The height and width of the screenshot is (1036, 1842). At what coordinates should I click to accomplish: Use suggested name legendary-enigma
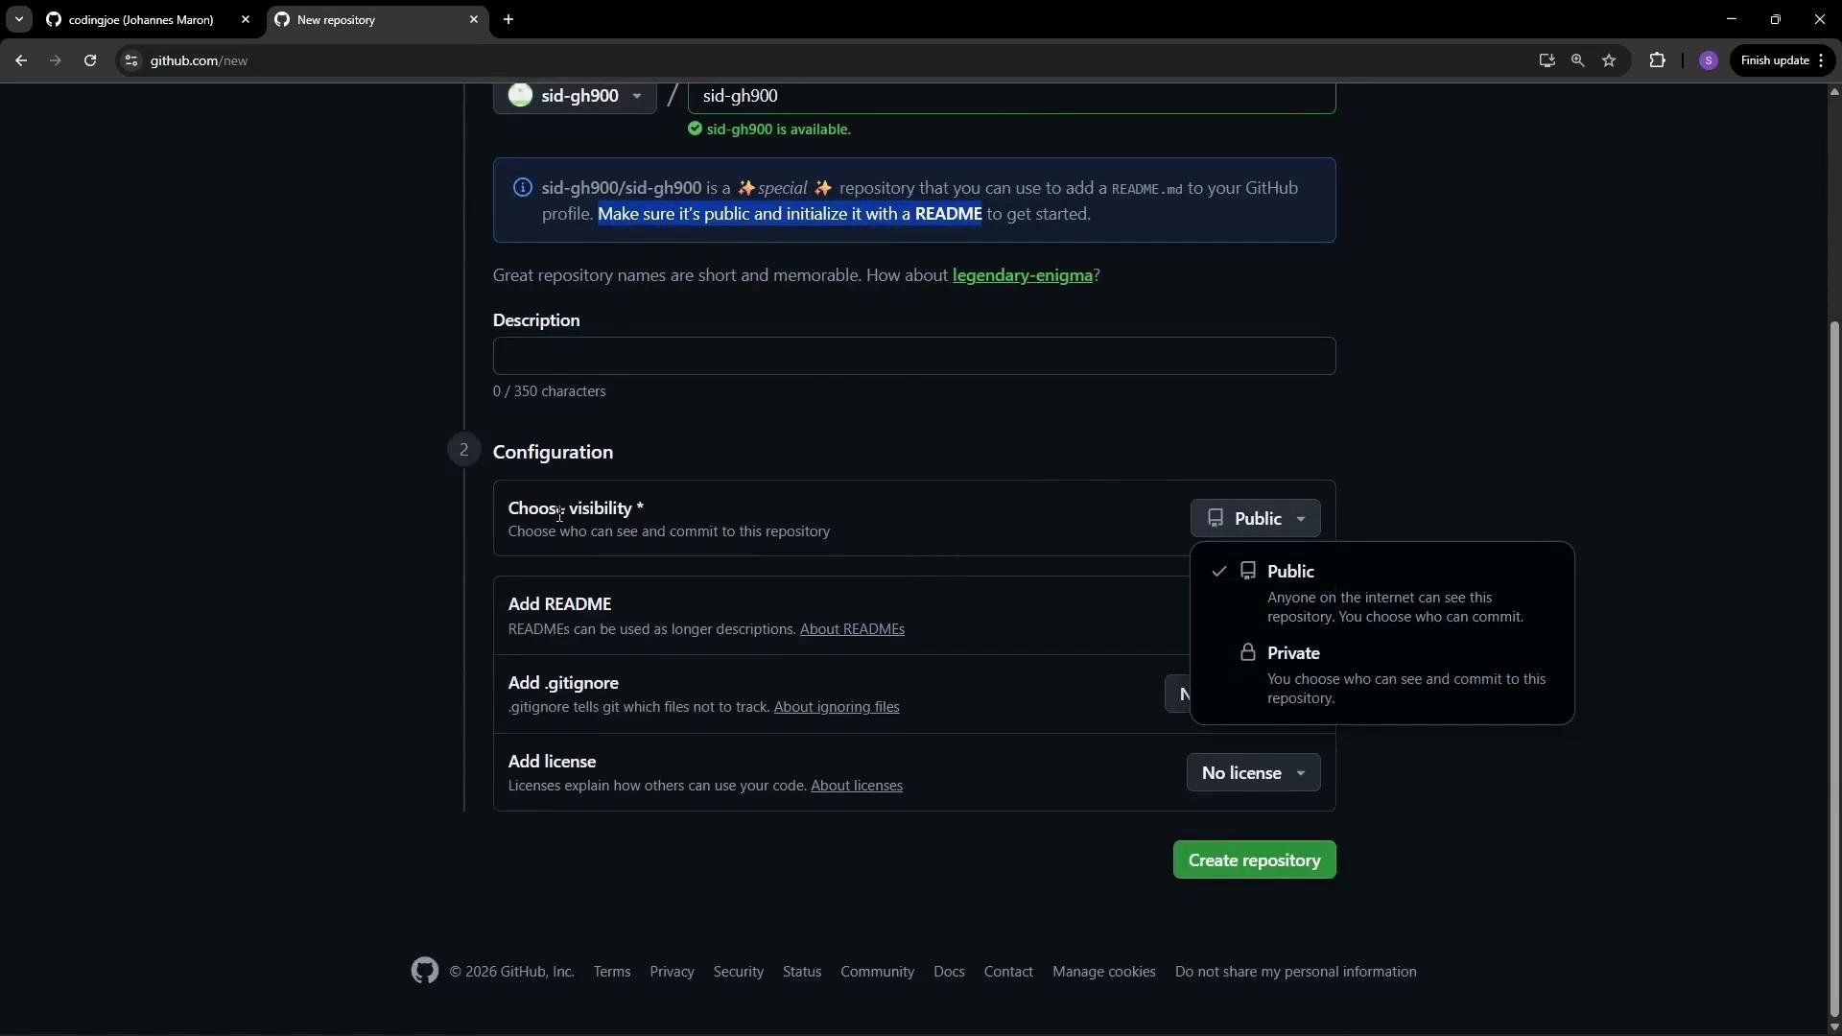click(1022, 275)
